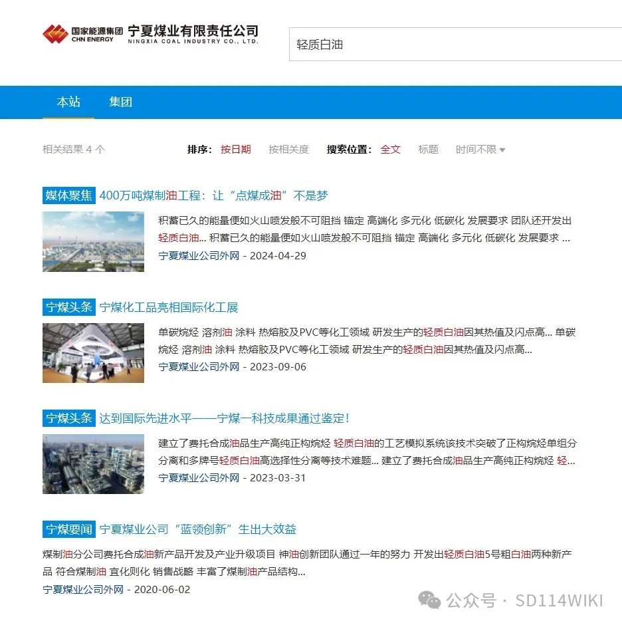Screen dimensions: 622x625
Task: Open article 400万吨煤制油工程 点煤成油 不是梦
Action: coord(213,195)
